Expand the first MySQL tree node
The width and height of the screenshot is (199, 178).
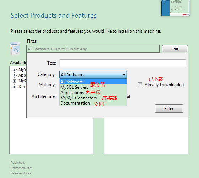pos(14,69)
